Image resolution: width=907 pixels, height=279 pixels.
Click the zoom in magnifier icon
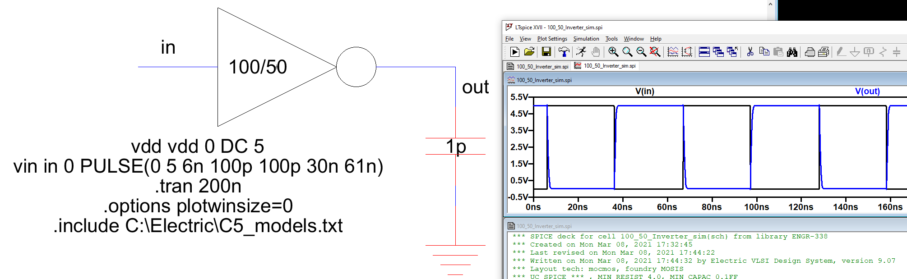click(613, 52)
